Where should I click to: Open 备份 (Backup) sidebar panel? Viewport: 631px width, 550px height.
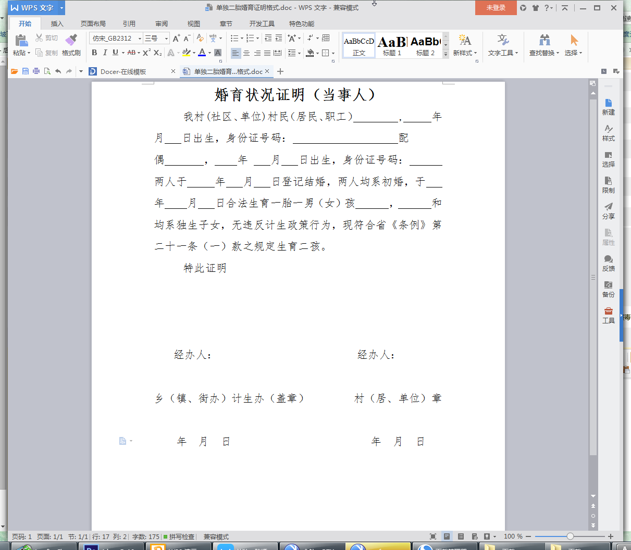pyautogui.click(x=608, y=289)
